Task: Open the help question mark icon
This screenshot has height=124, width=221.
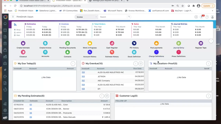Action: 207,17
